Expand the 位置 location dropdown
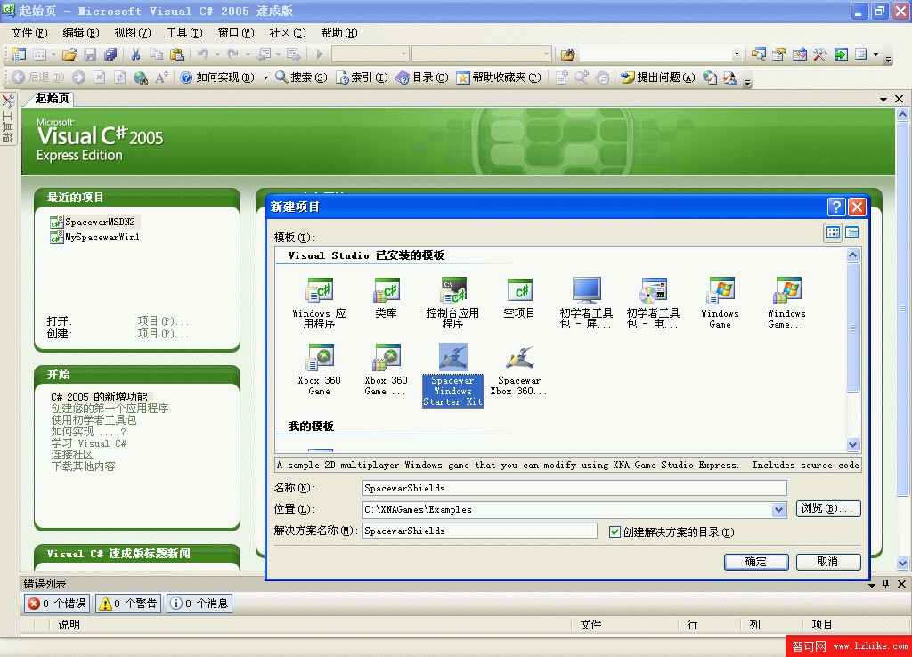Image resolution: width=912 pixels, height=657 pixels. (778, 510)
